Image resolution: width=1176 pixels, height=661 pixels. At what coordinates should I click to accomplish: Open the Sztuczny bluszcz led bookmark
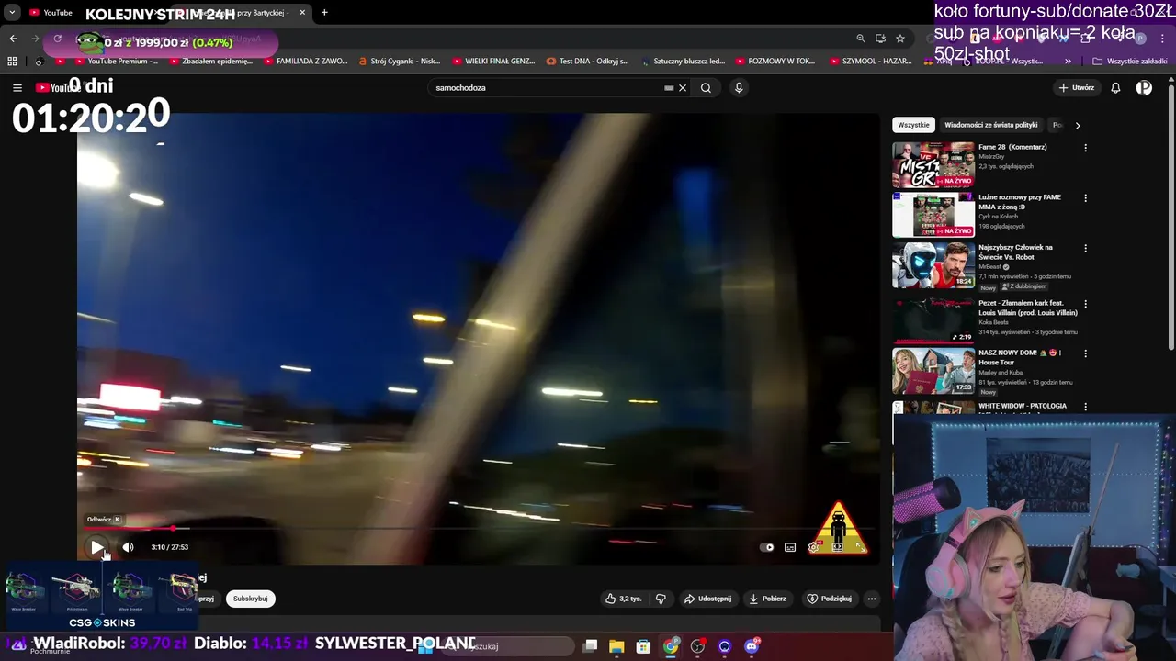[x=683, y=62]
